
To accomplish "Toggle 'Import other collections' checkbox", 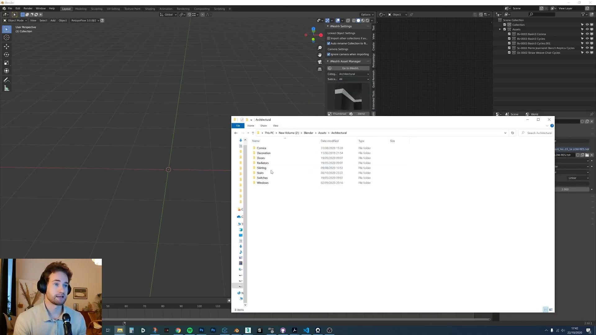I will (x=329, y=38).
